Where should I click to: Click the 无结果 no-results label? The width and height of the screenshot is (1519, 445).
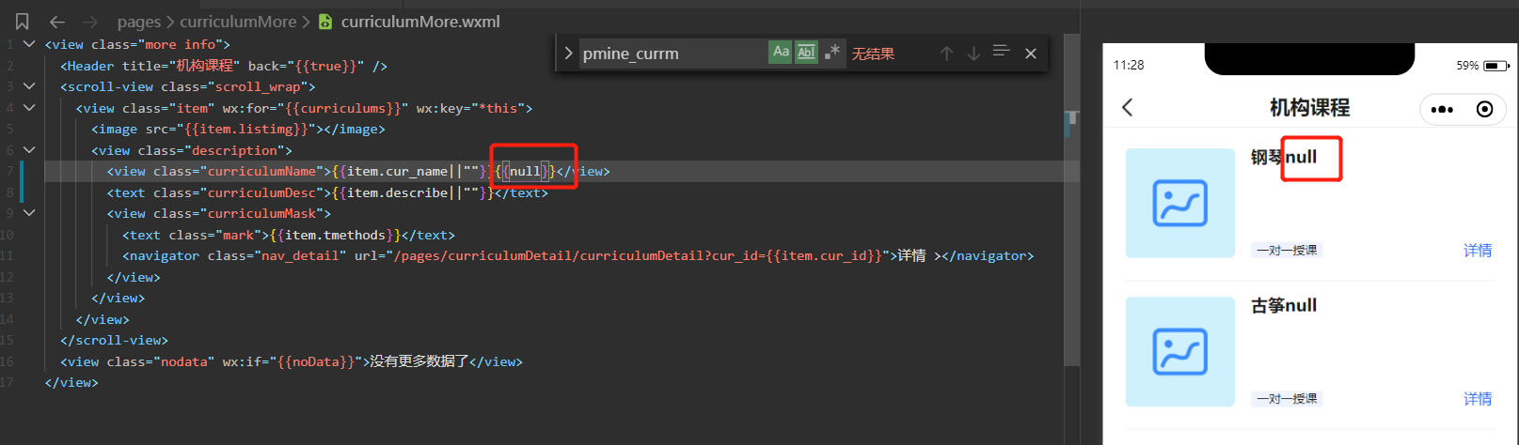(x=873, y=54)
